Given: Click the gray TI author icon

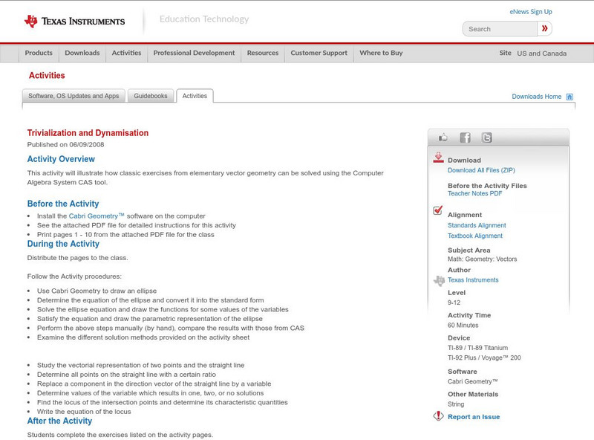Looking at the screenshot, I should [439, 281].
